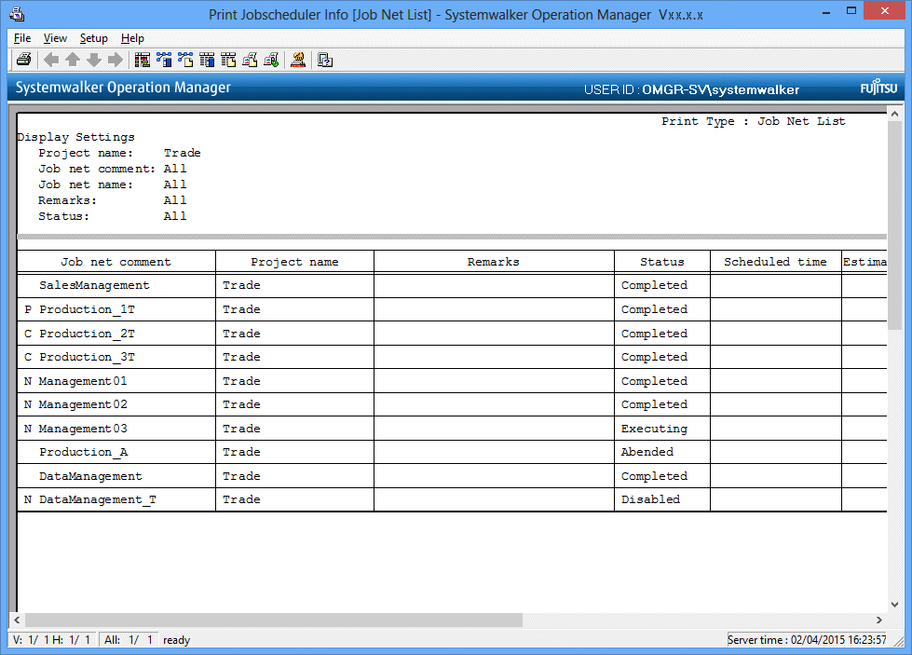Image resolution: width=912 pixels, height=655 pixels.
Task: Open the View menu
Action: [x=55, y=38]
